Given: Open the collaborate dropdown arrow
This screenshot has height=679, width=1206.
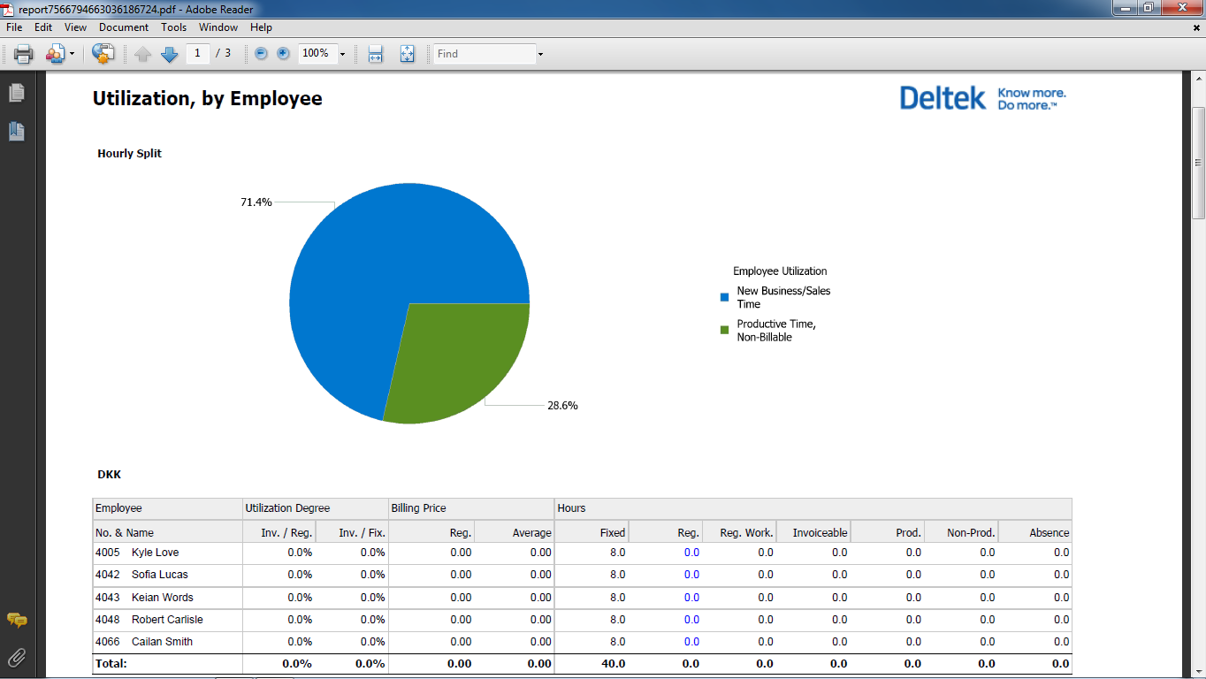Looking at the screenshot, I should coord(72,54).
